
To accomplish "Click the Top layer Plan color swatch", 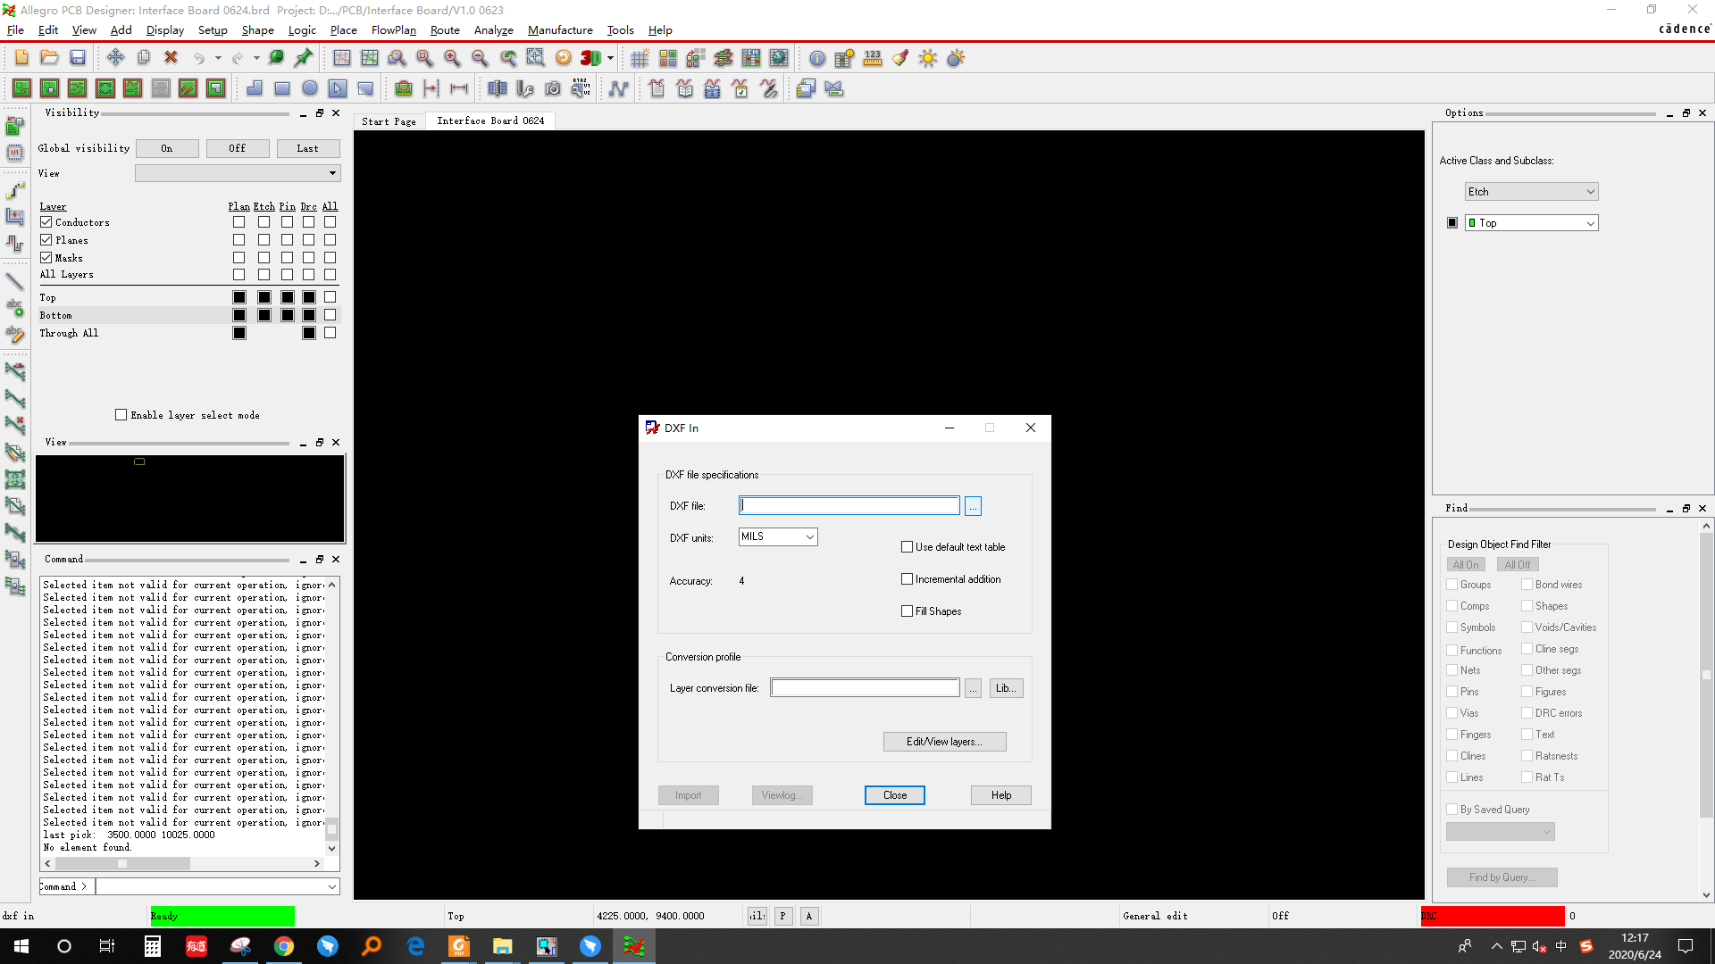I will click(239, 297).
